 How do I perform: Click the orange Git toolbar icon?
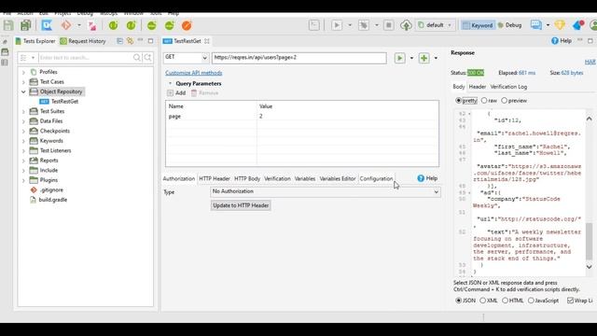tap(66, 25)
